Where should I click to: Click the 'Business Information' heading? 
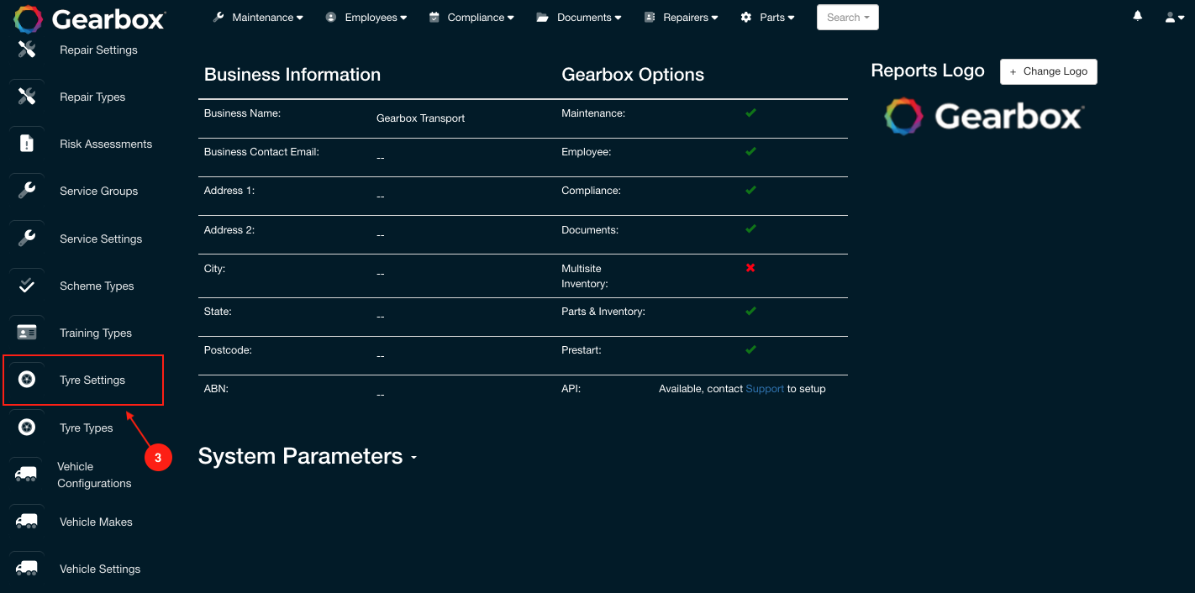pos(292,75)
